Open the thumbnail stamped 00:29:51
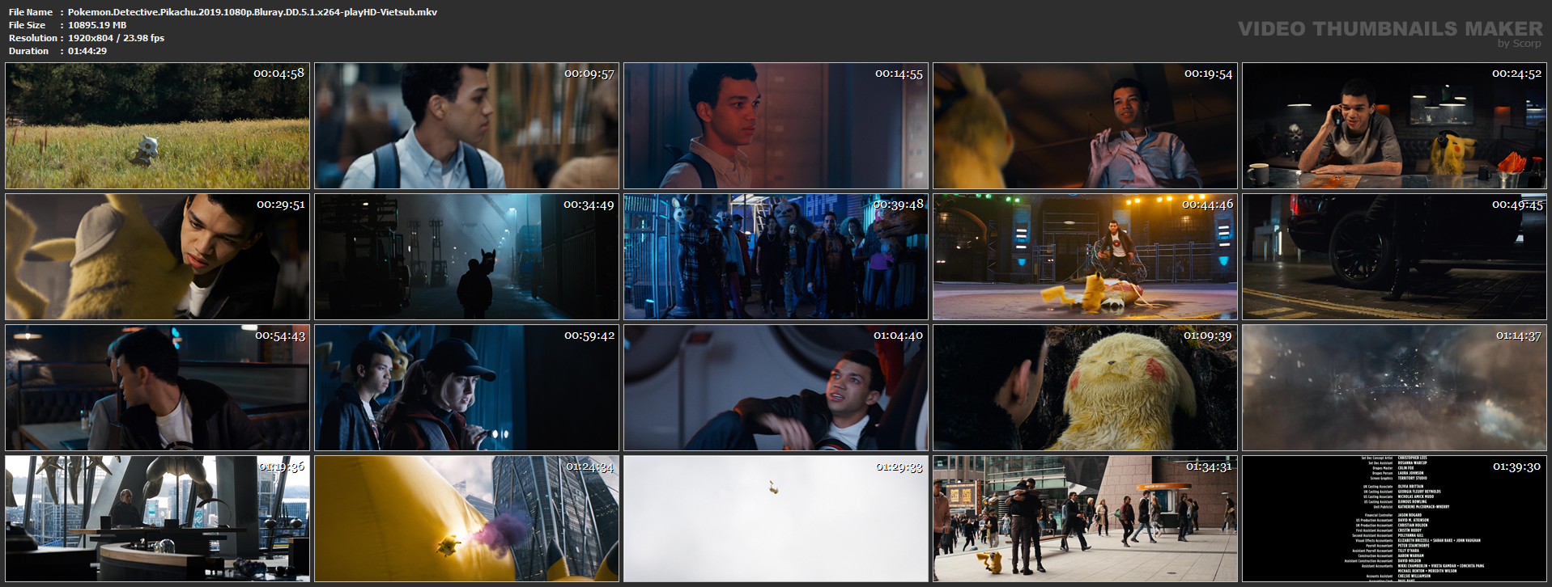Screen dimensions: 1552x587 click(x=158, y=257)
